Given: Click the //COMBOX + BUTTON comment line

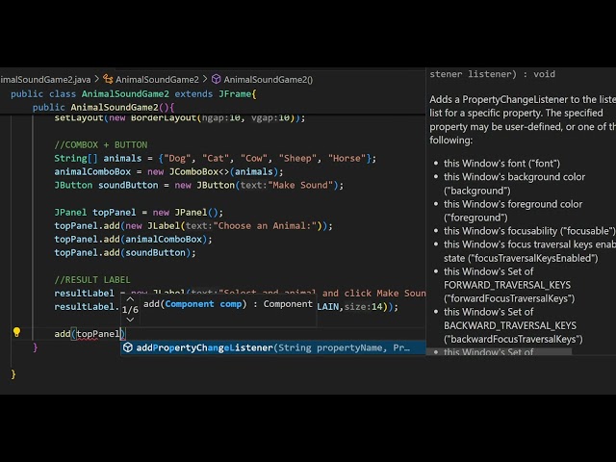Looking at the screenshot, I should [101, 145].
